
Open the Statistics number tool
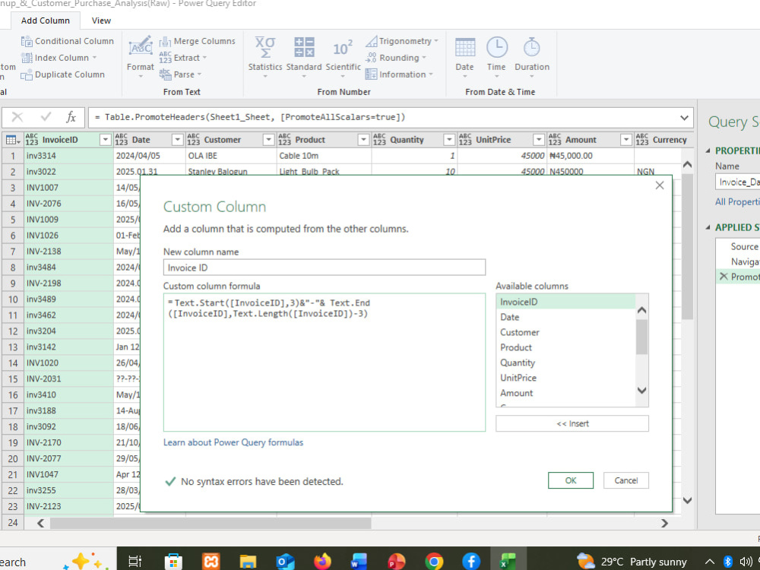click(265, 55)
